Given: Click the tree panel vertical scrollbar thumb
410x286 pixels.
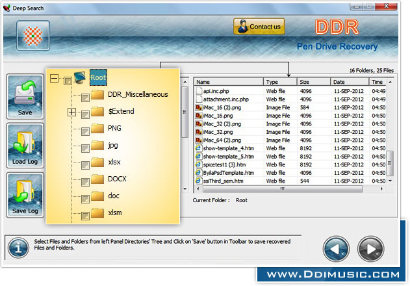Looking at the screenshot, I should coord(185,112).
